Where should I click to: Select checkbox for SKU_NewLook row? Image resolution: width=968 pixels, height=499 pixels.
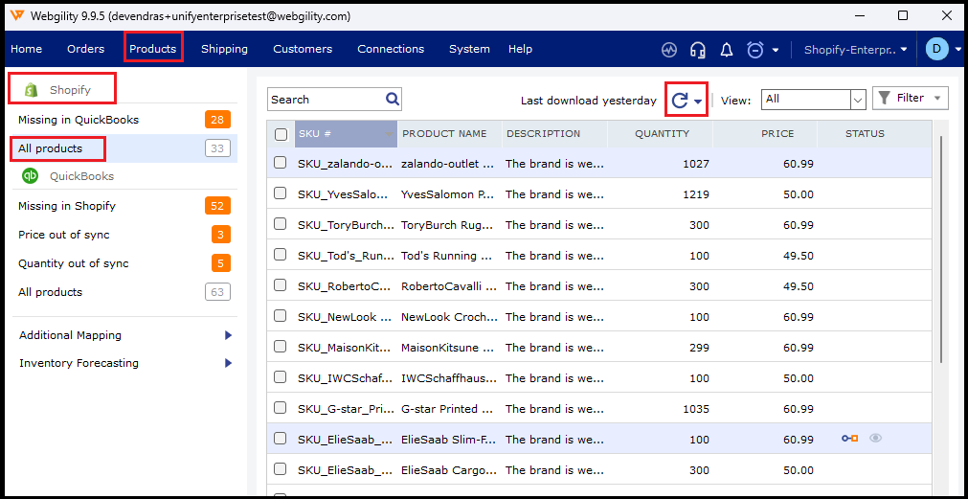tap(281, 316)
